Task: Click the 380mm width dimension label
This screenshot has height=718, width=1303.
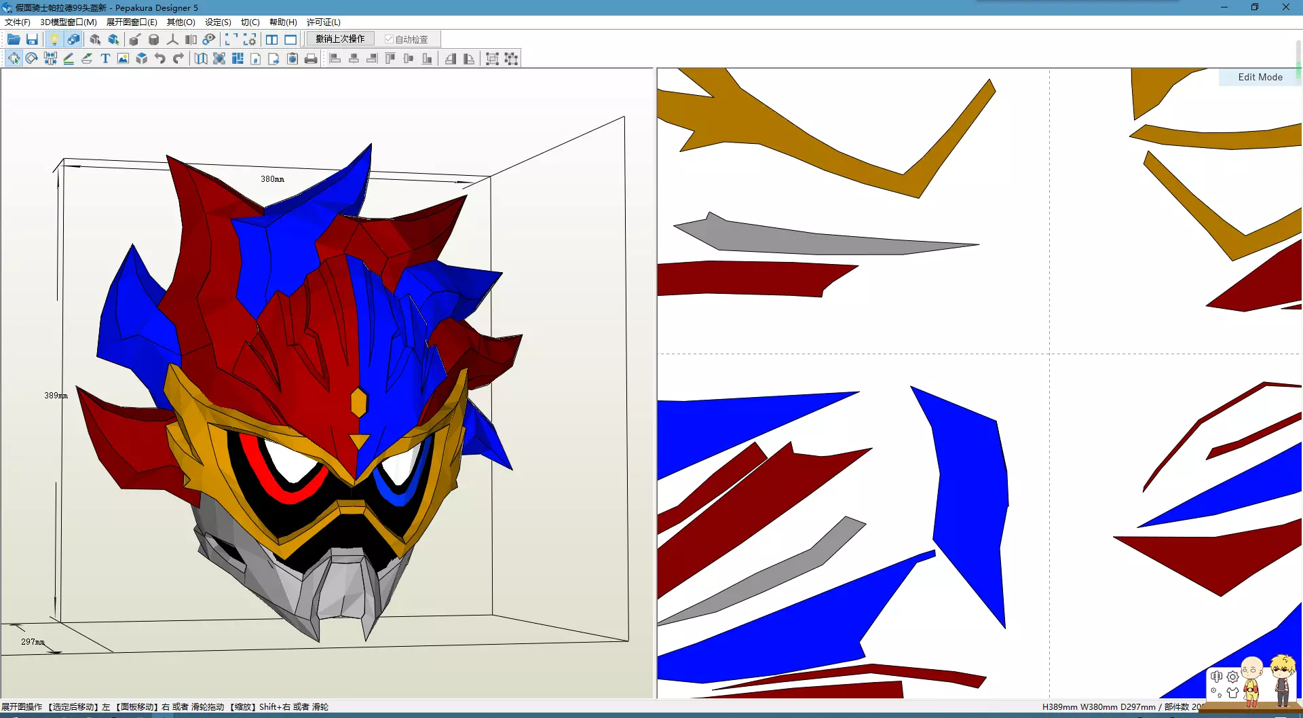Action: 273,179
